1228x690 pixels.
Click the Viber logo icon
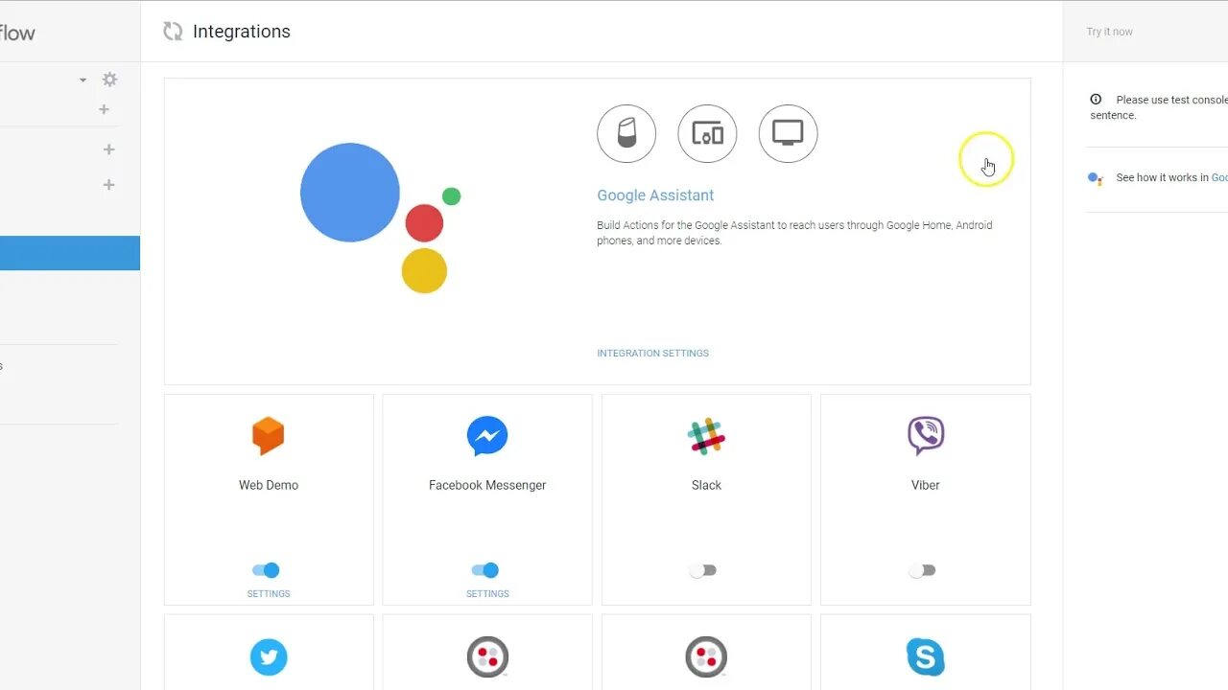pos(926,436)
